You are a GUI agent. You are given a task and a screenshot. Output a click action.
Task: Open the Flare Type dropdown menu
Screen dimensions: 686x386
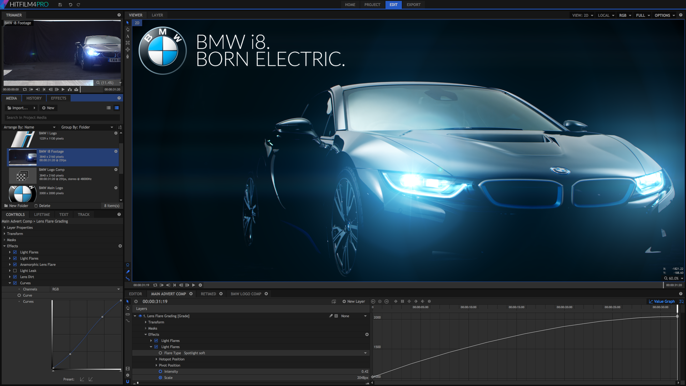pos(367,353)
